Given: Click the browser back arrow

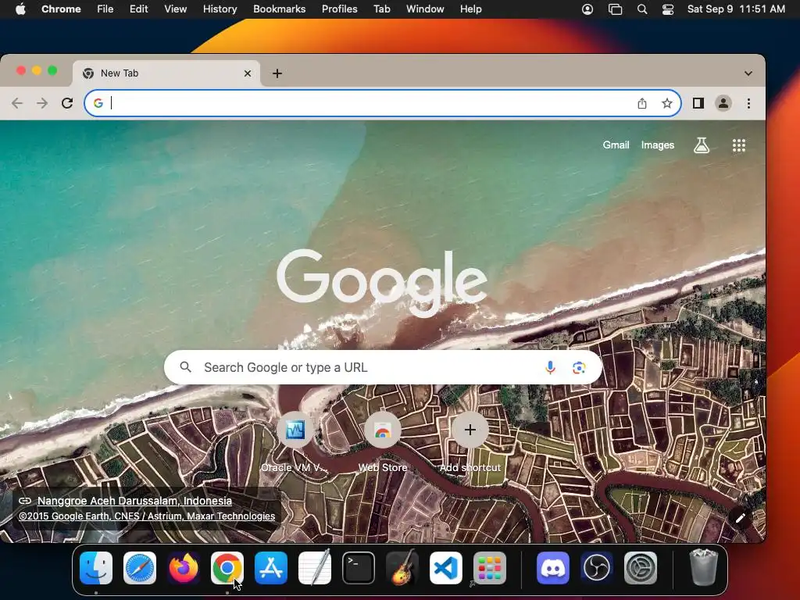Looking at the screenshot, I should (17, 104).
